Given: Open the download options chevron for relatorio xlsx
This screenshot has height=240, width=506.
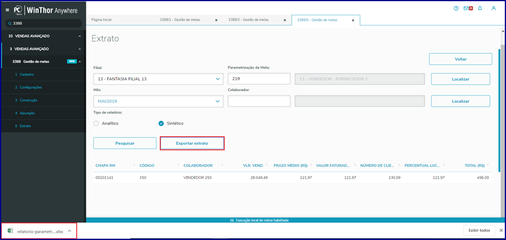Looking at the screenshot, I should pyautogui.click(x=69, y=231).
